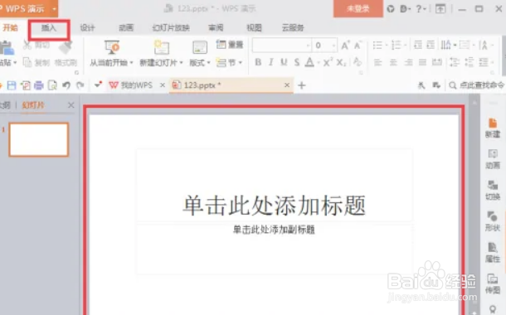Open the font size dropdown

[333, 46]
